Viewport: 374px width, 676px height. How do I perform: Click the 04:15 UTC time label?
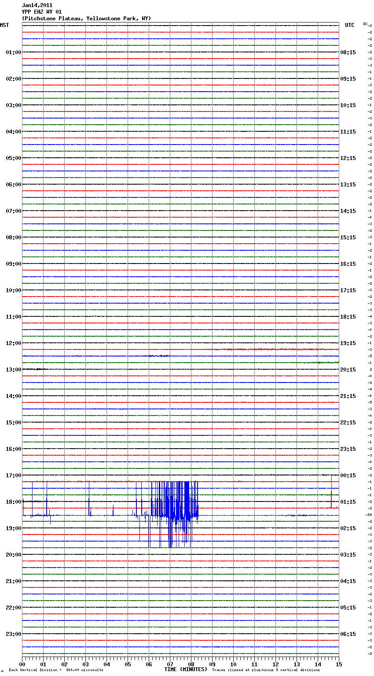(348, 581)
